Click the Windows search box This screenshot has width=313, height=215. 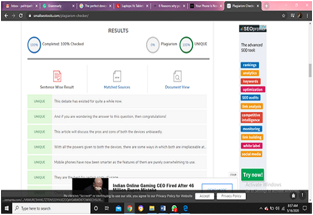(52, 209)
